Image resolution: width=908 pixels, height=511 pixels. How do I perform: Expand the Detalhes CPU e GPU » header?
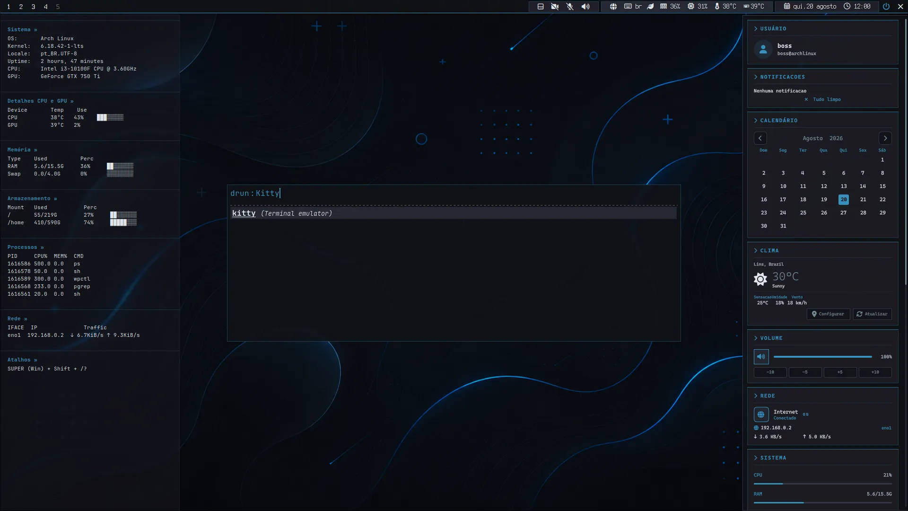(x=41, y=101)
